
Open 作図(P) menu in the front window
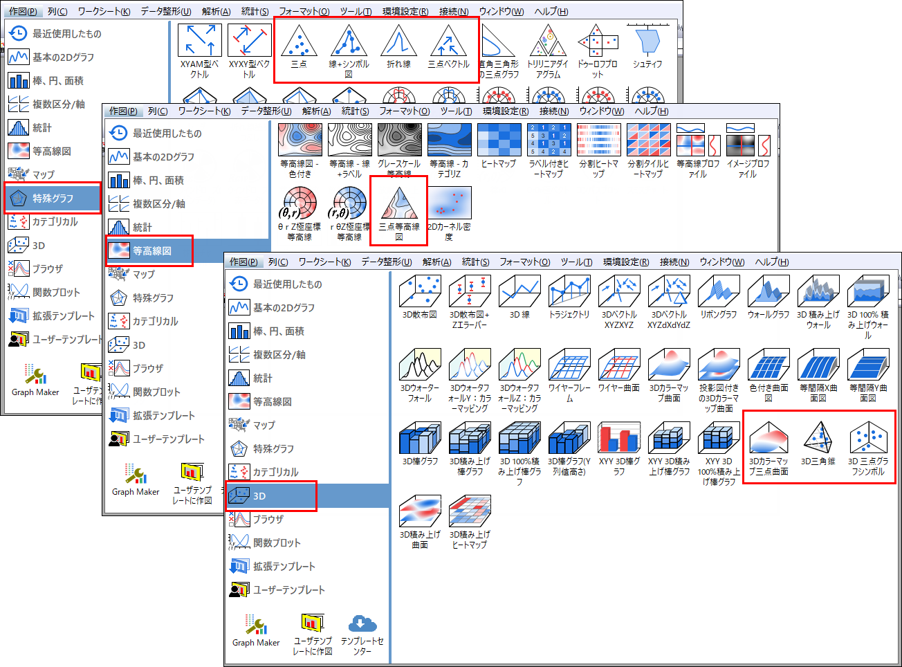pos(243,262)
